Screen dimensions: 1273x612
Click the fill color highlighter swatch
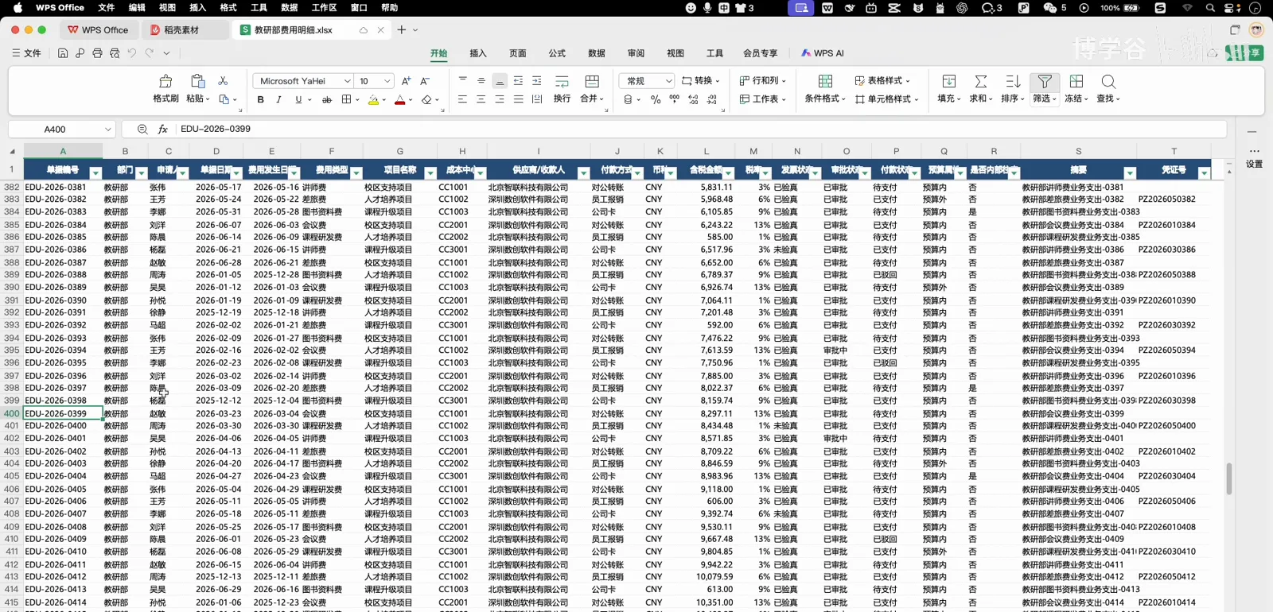tap(373, 99)
